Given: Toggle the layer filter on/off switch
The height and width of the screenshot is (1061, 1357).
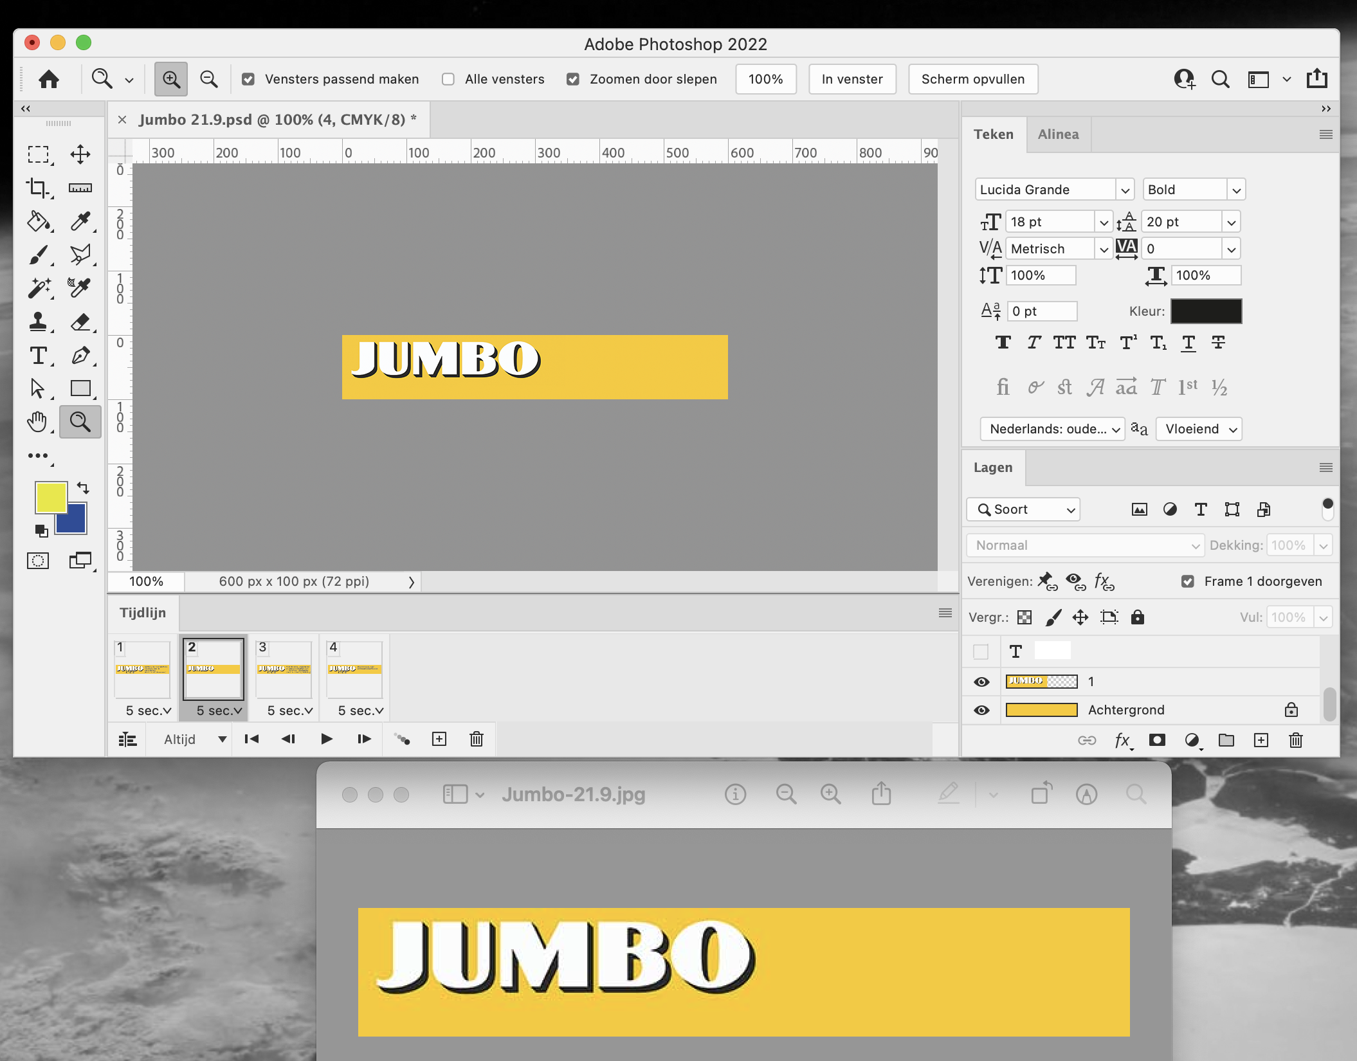Looking at the screenshot, I should coord(1327,509).
